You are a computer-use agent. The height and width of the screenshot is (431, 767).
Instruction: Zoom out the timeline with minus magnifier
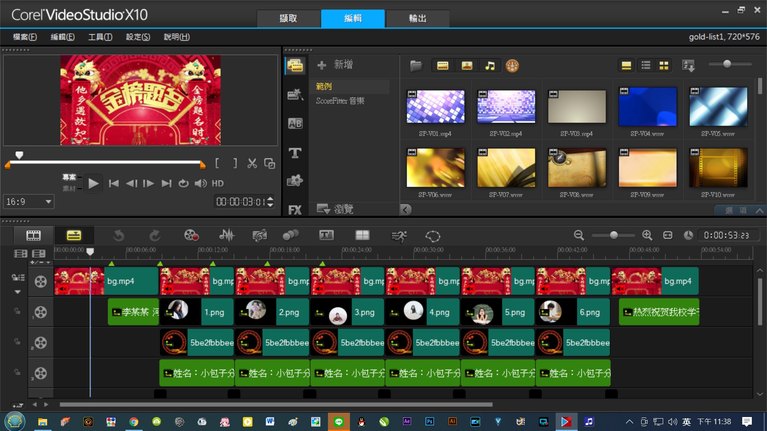coord(579,235)
